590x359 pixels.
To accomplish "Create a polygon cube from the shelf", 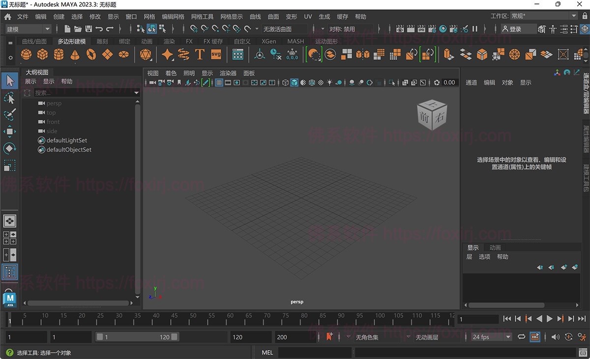I will click(x=42, y=54).
